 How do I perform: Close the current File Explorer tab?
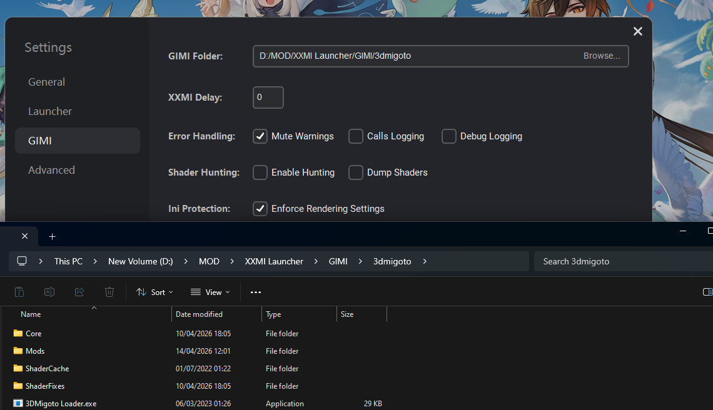point(24,236)
